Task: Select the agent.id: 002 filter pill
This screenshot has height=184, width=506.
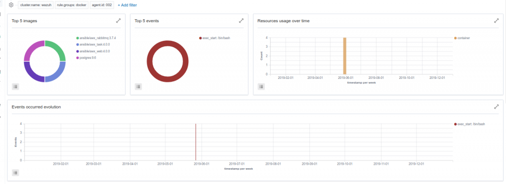Action: pyautogui.click(x=102, y=5)
